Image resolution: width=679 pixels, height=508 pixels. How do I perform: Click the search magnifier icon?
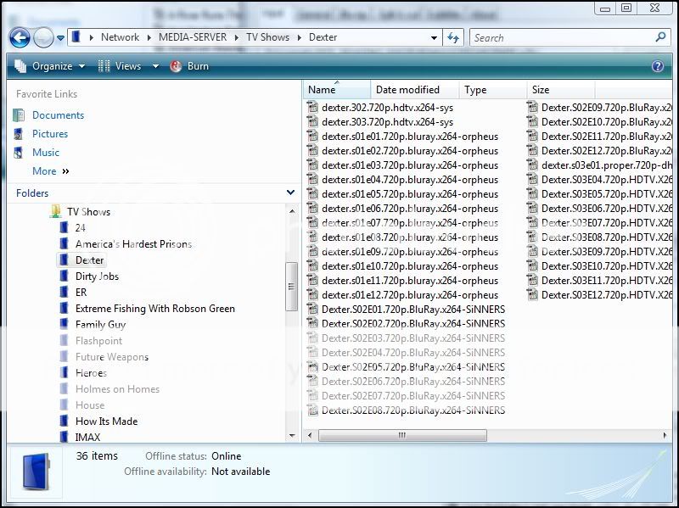(661, 37)
